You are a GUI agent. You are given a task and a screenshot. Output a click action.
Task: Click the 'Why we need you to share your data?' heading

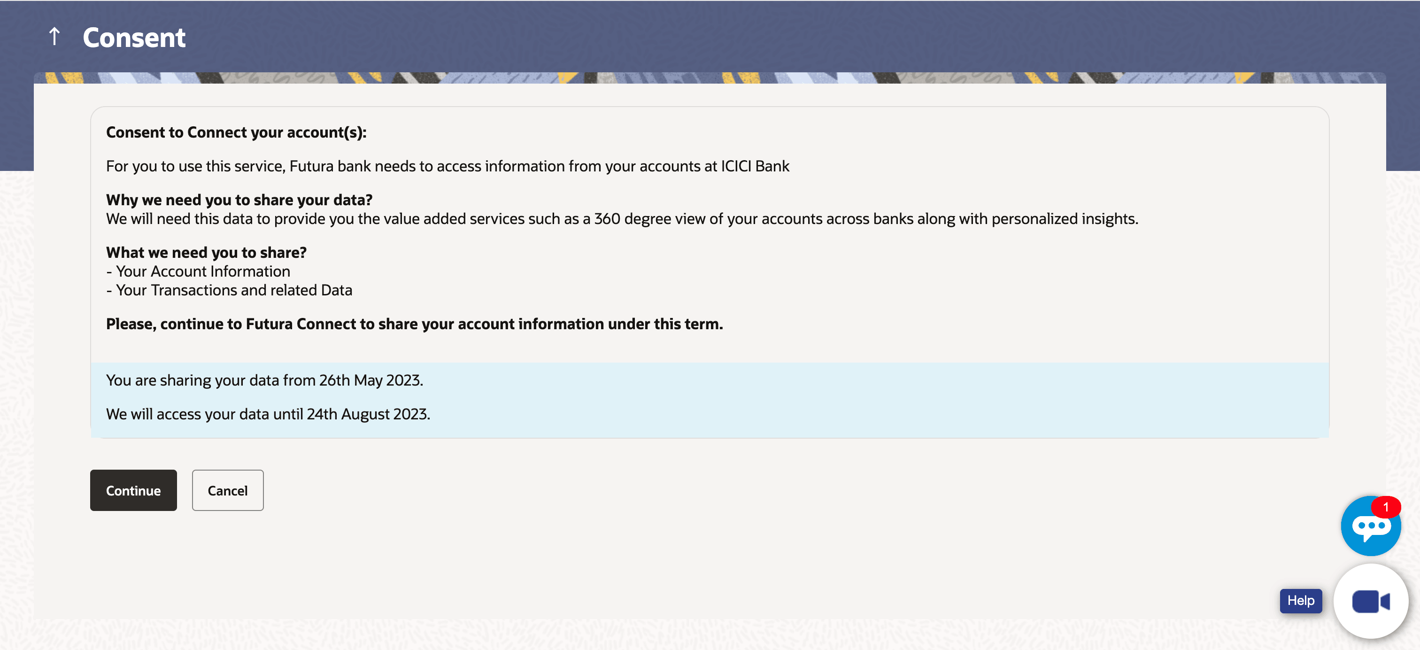(239, 200)
